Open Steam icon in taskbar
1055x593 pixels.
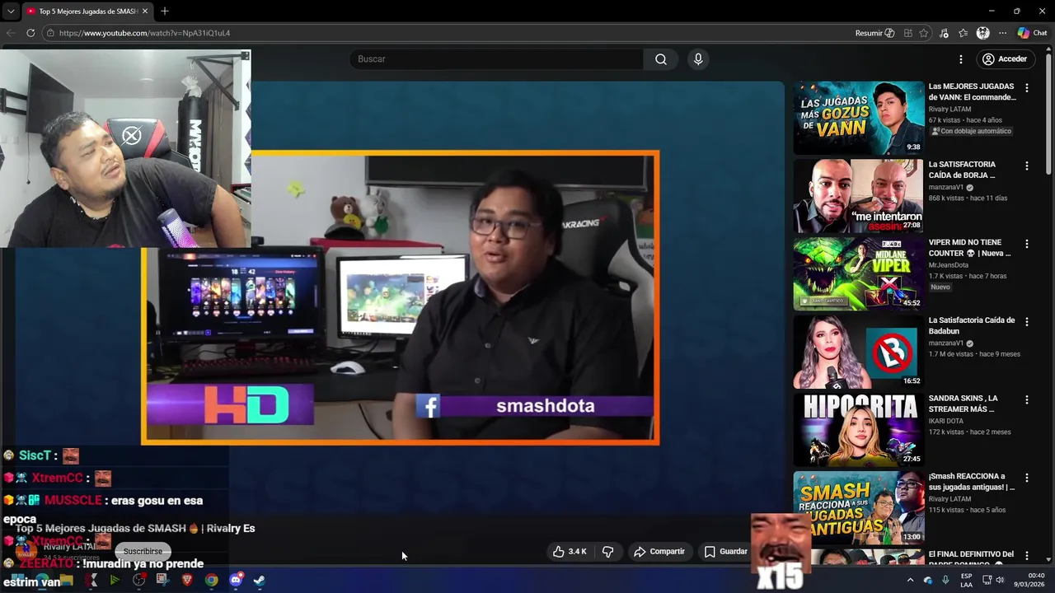tap(259, 580)
